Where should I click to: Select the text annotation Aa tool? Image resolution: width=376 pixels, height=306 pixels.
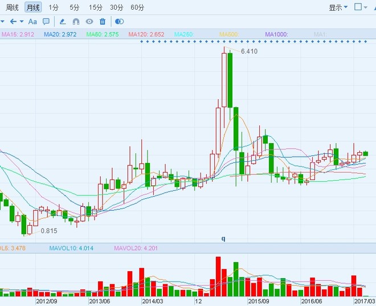[x=32, y=22]
